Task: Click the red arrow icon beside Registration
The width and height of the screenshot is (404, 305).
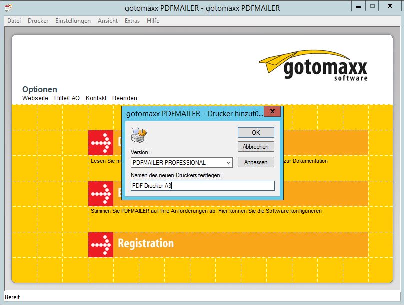Action: click(101, 245)
